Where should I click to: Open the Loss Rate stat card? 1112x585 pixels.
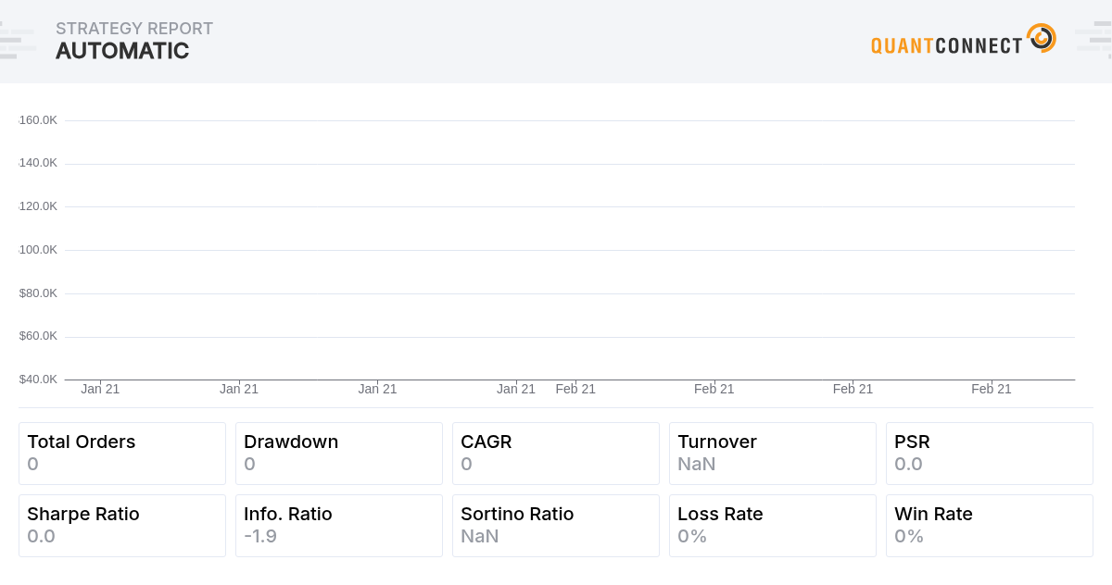[773, 526]
